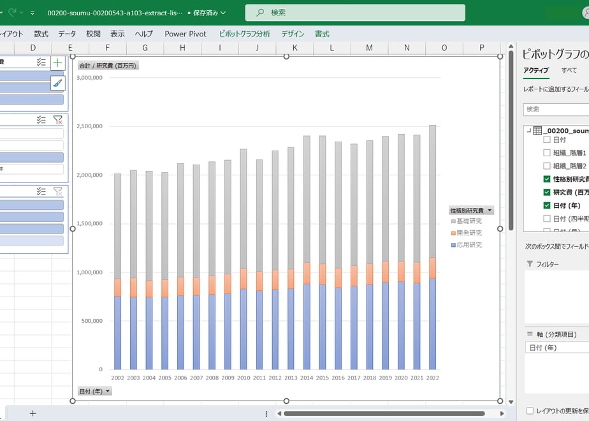Click the 日付 (年) item in axis box
This screenshot has width=589, height=421.
pyautogui.click(x=557, y=348)
